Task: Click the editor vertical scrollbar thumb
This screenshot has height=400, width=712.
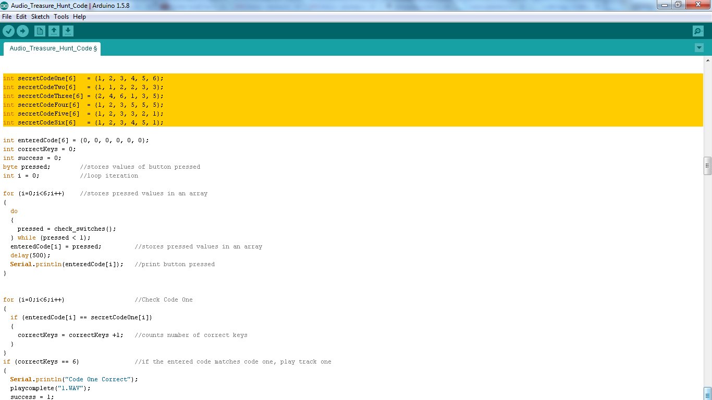Action: (x=707, y=166)
